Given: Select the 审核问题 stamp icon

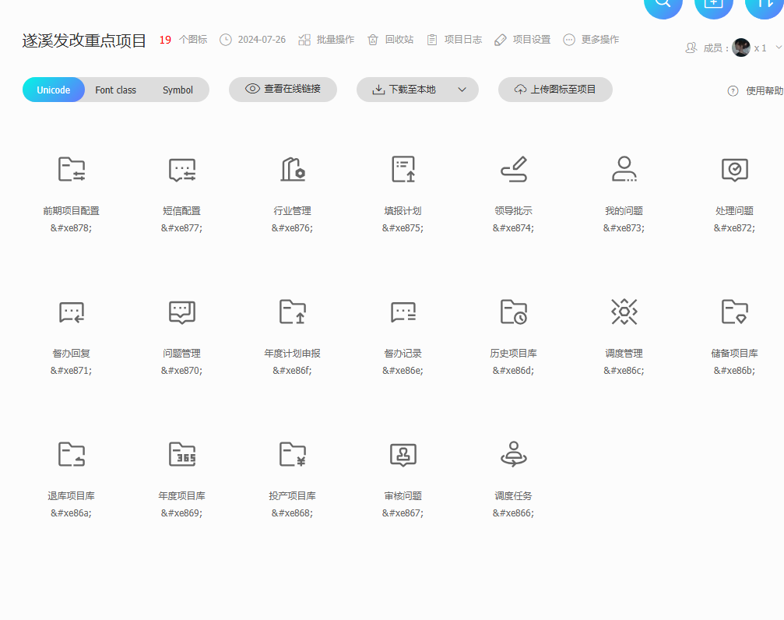Looking at the screenshot, I should pos(403,454).
